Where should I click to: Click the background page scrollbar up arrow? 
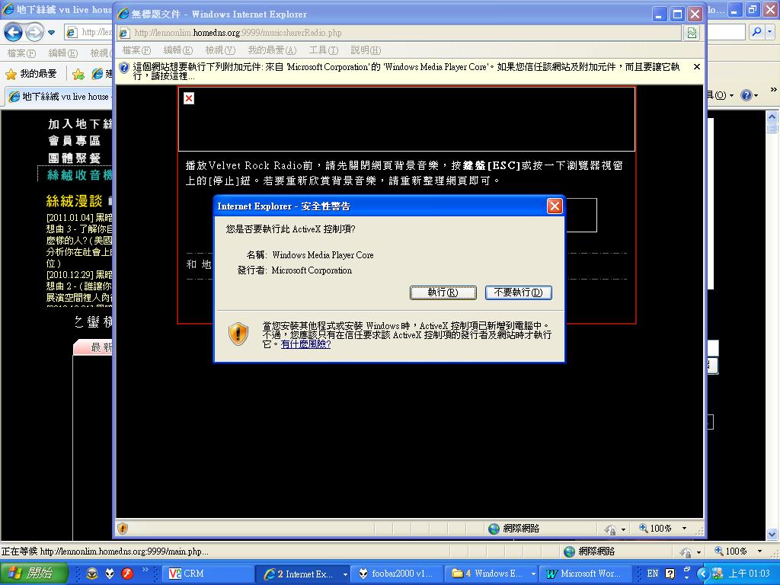point(772,117)
